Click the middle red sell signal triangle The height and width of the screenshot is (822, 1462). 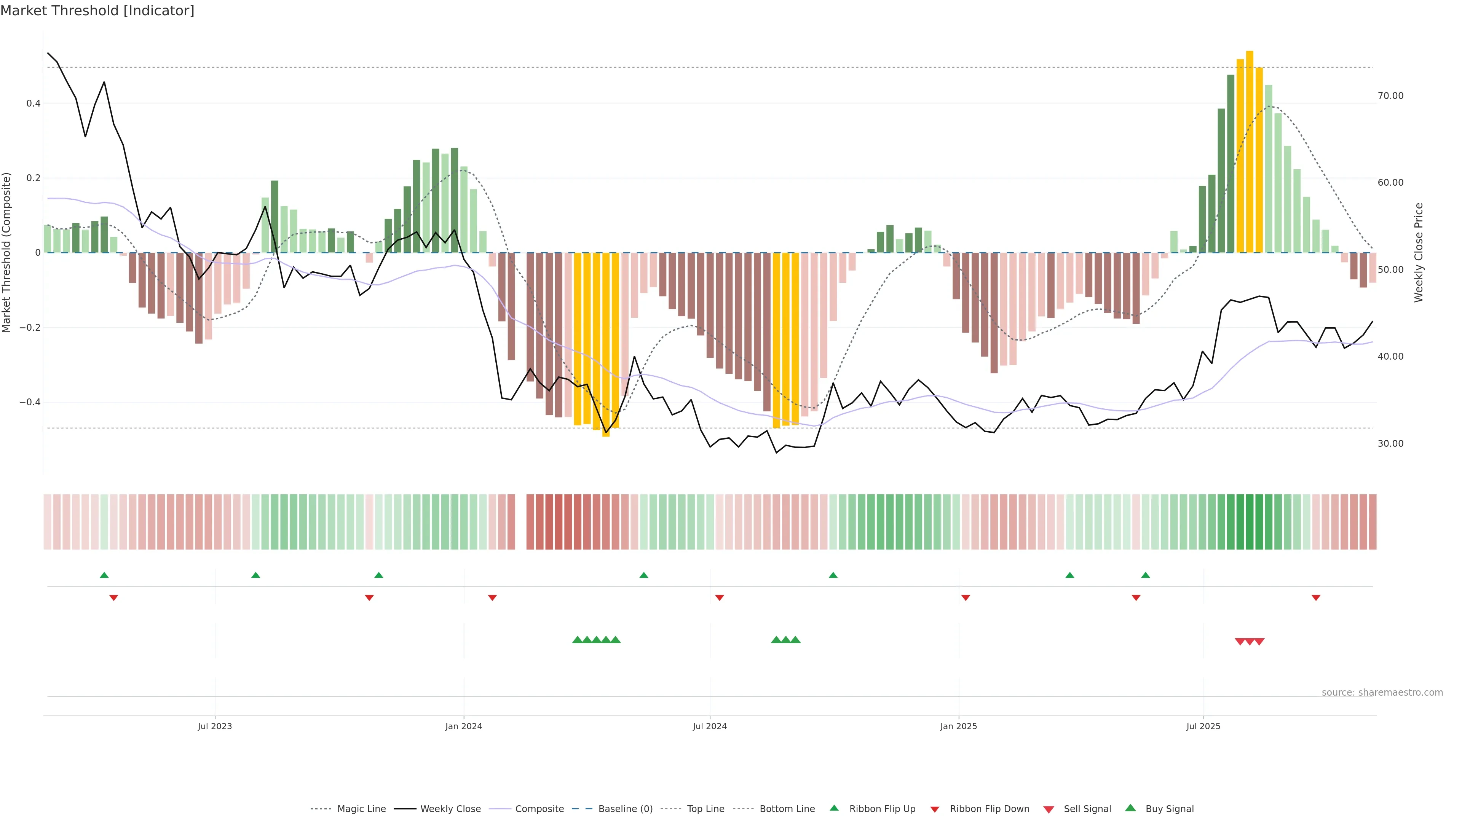click(x=1250, y=642)
